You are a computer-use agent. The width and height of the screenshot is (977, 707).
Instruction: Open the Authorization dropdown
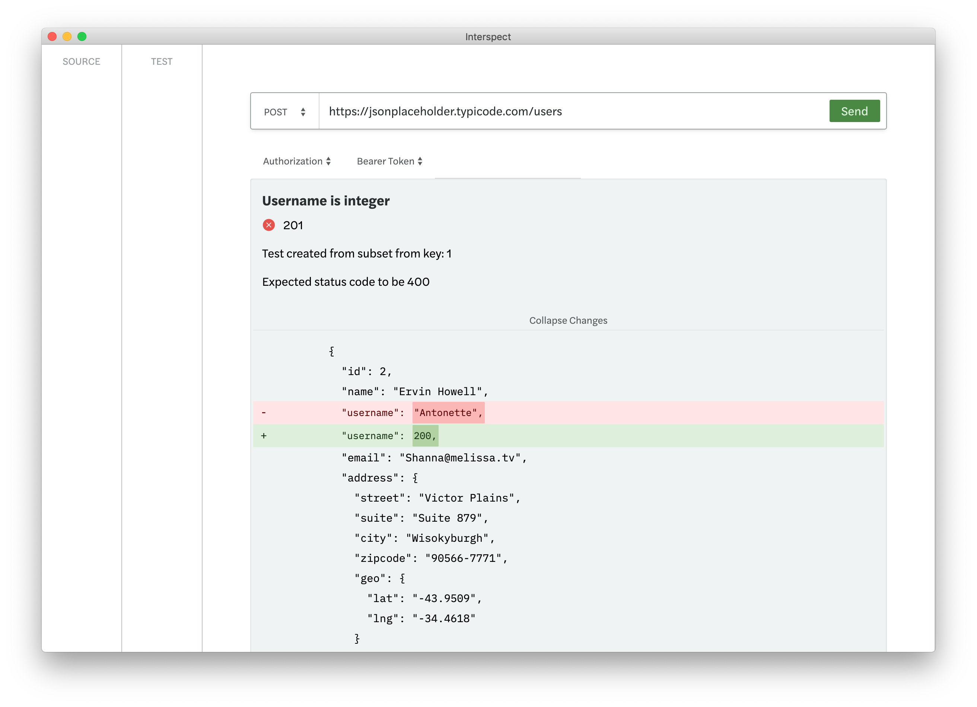click(x=293, y=161)
